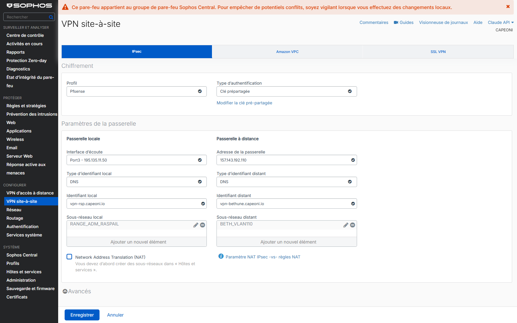Enable Network Address Translation (NAT) checkbox
This screenshot has width=517, height=323.
pos(69,257)
